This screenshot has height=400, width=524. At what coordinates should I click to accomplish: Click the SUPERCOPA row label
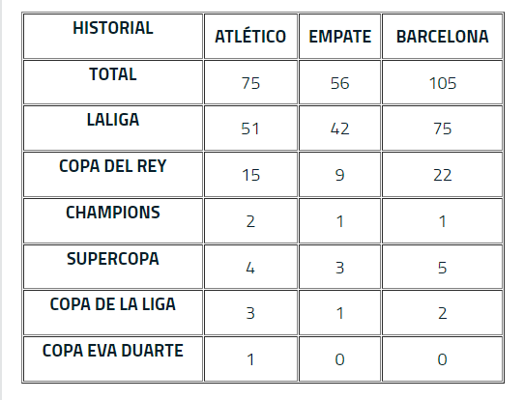[x=113, y=259]
